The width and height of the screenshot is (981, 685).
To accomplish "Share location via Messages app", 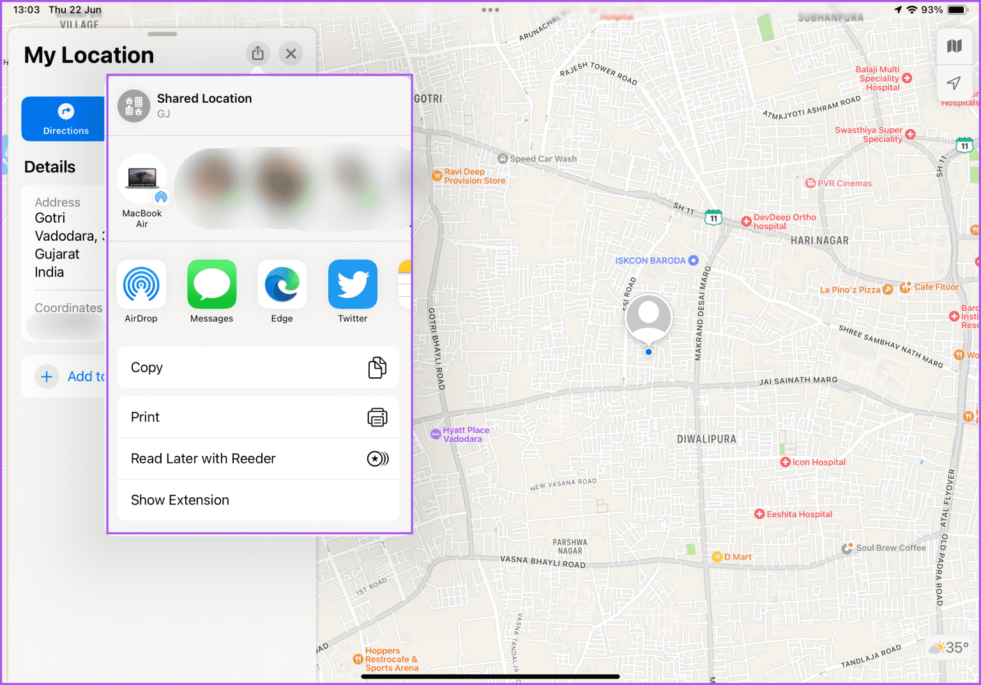I will coord(211,292).
